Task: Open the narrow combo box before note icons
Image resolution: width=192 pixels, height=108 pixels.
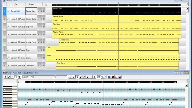Action: [61, 77]
